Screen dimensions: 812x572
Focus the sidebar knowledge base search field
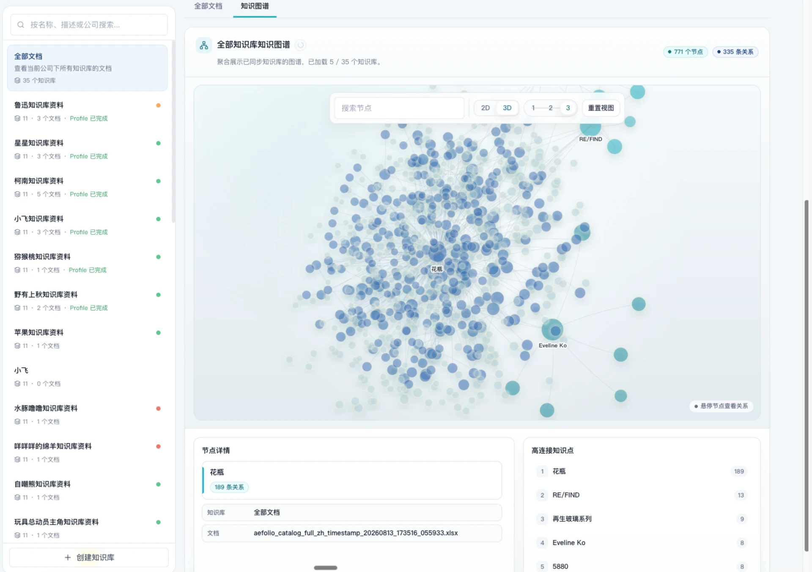pyautogui.click(x=89, y=25)
